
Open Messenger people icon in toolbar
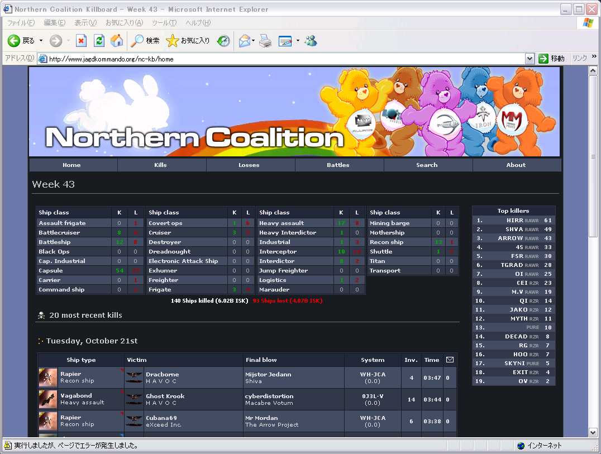tap(311, 41)
